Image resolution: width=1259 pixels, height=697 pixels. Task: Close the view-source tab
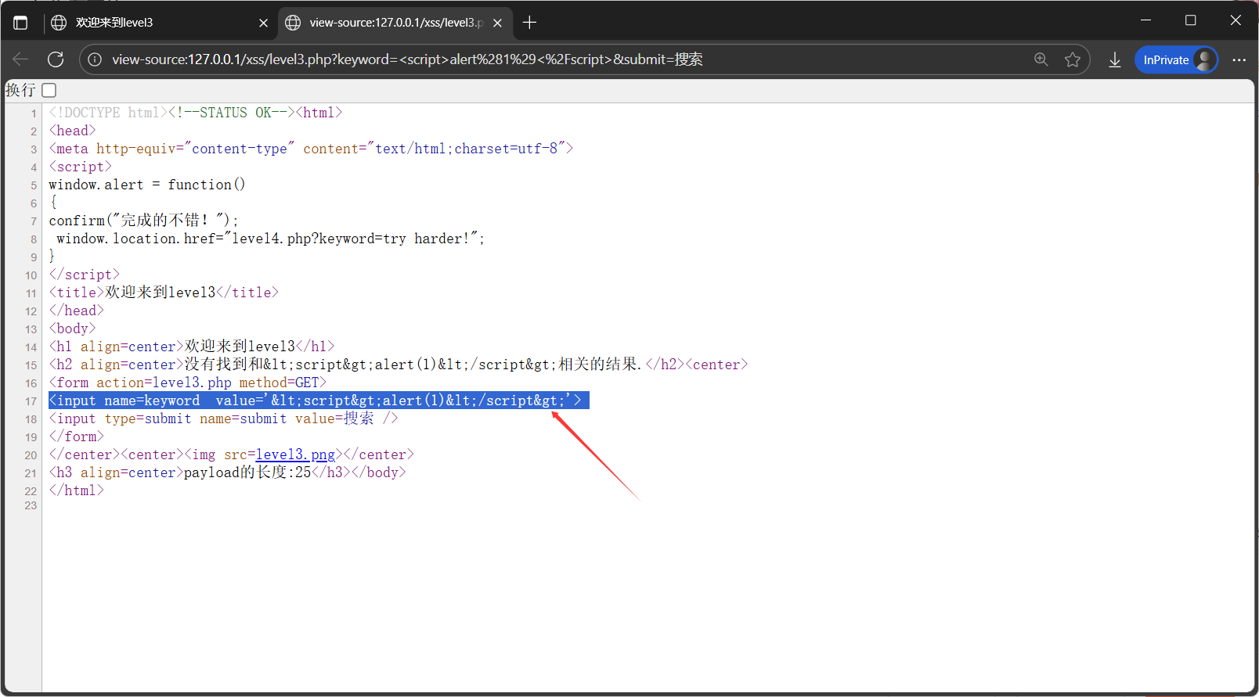click(x=498, y=23)
